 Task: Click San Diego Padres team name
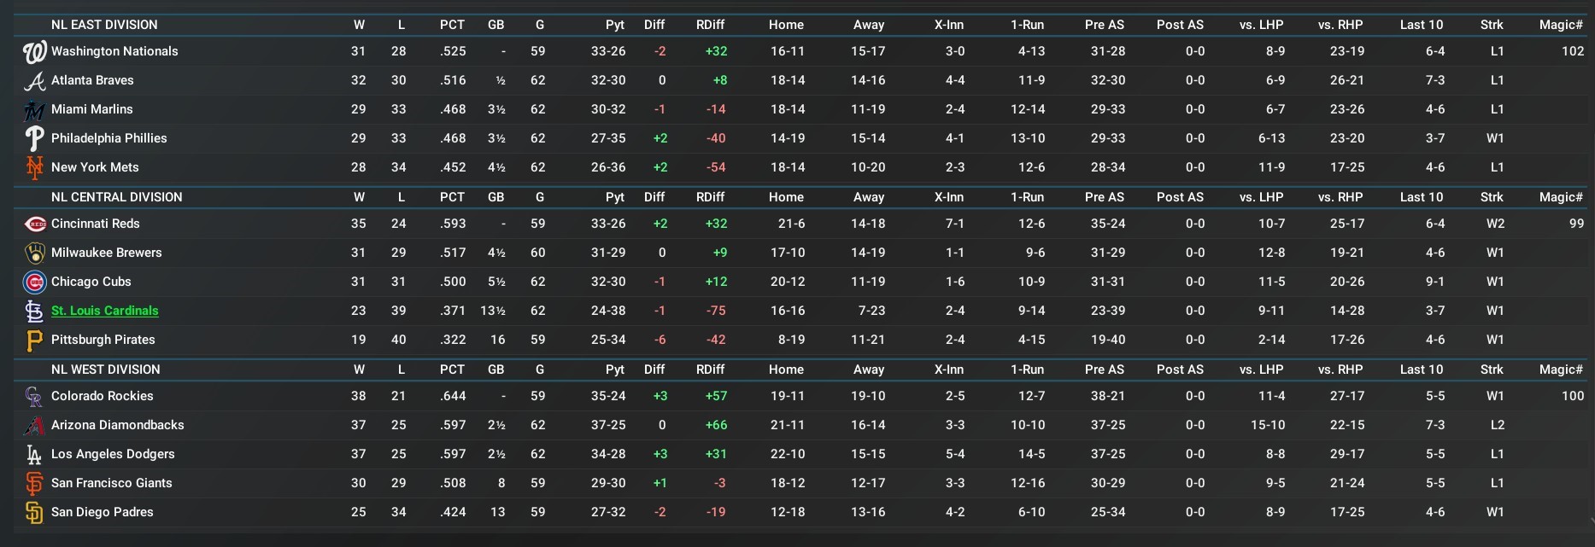(x=103, y=512)
